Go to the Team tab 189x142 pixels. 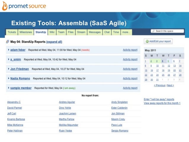pos(61,32)
